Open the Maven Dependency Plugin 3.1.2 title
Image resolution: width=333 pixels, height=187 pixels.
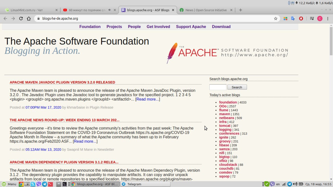[64, 162]
